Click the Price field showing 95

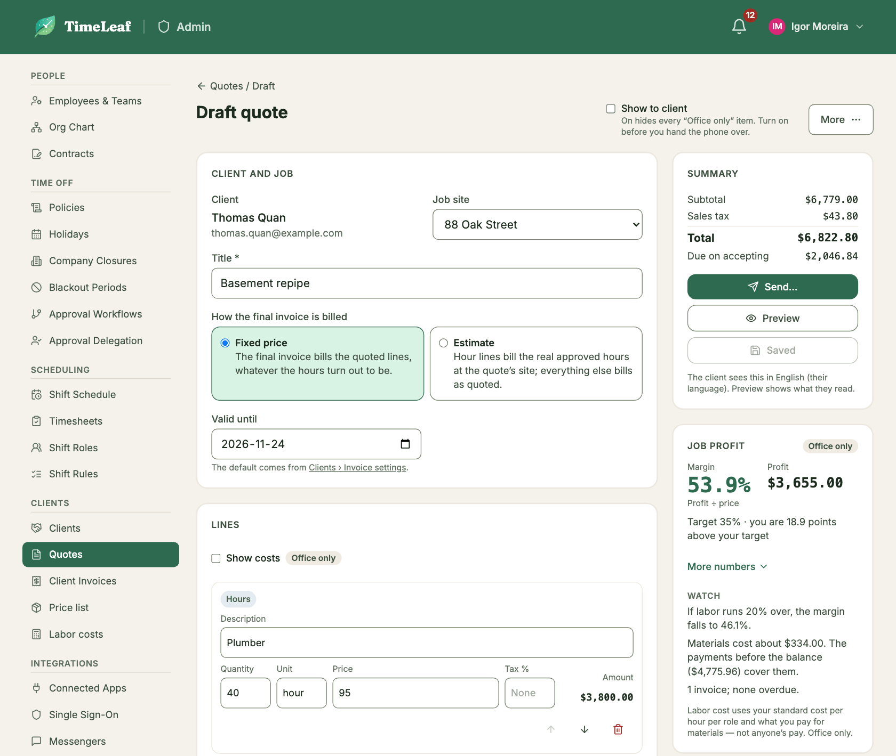[x=415, y=693]
